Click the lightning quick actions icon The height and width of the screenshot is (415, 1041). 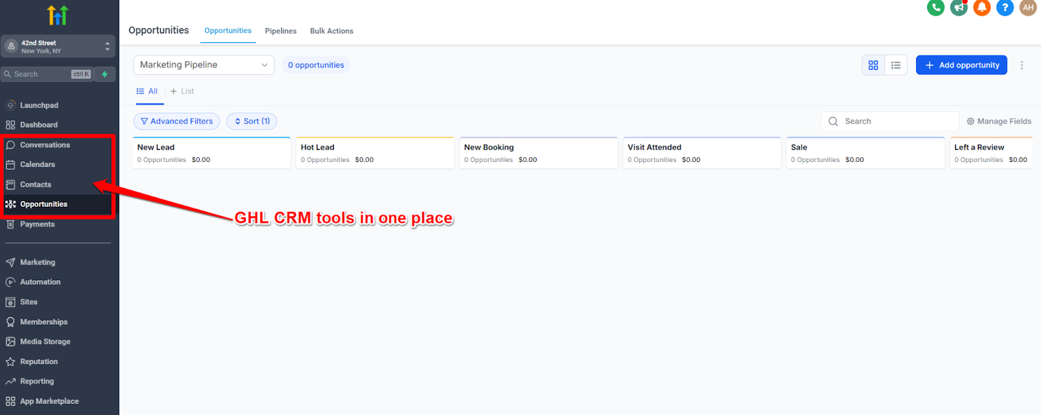(105, 74)
